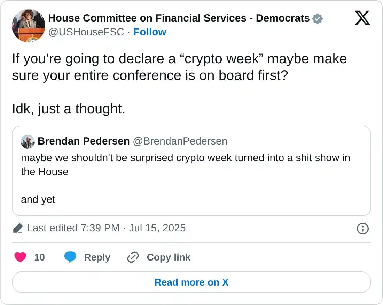Click the verified badge next to the committee name
The height and width of the screenshot is (305, 383).
coord(317,18)
